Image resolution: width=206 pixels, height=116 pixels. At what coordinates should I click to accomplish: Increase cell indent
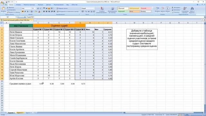(54, 12)
